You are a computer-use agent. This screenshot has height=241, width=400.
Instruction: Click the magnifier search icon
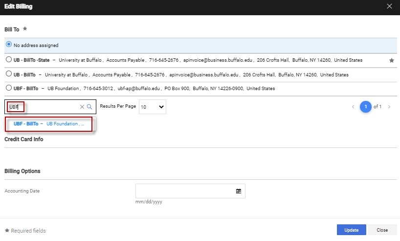pos(89,107)
